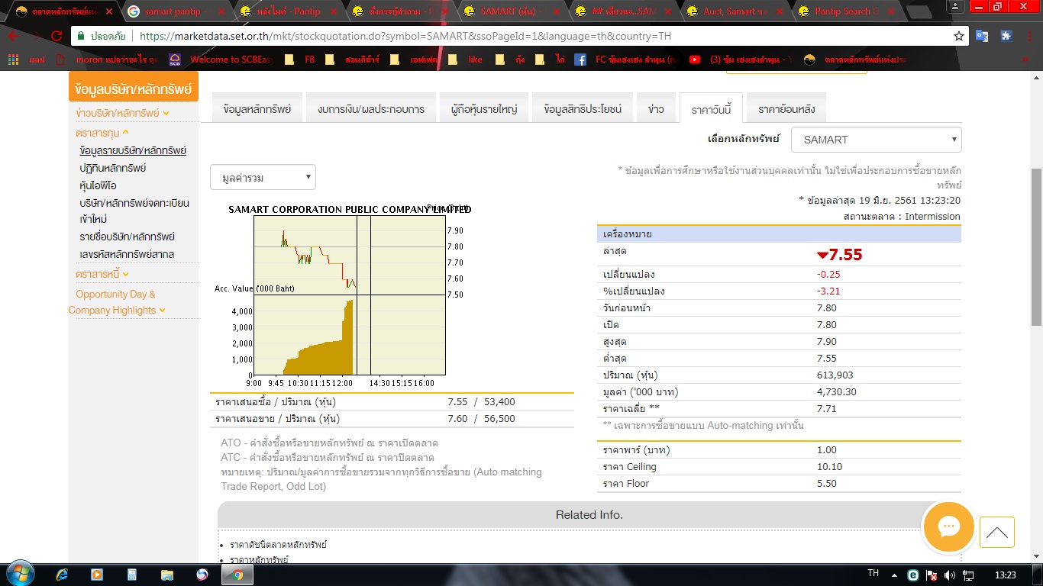The width and height of the screenshot is (1043, 586).
Task: Open the Facebook FC bookmark icon
Action: [x=580, y=60]
